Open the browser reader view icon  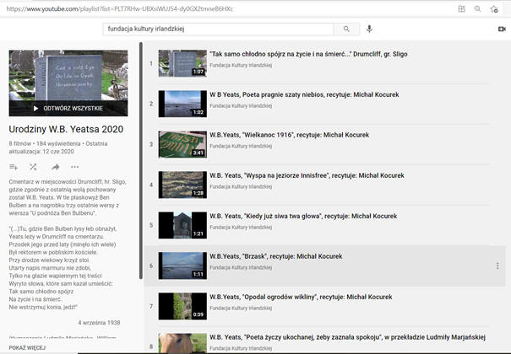[461, 9]
